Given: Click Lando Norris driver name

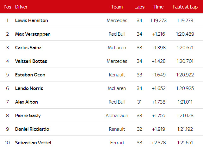Looking at the screenshot, I should click(x=29, y=88).
